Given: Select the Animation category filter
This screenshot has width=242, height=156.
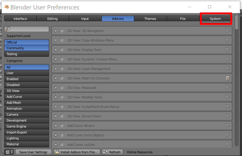Looking at the screenshot, I should pos(27,109).
